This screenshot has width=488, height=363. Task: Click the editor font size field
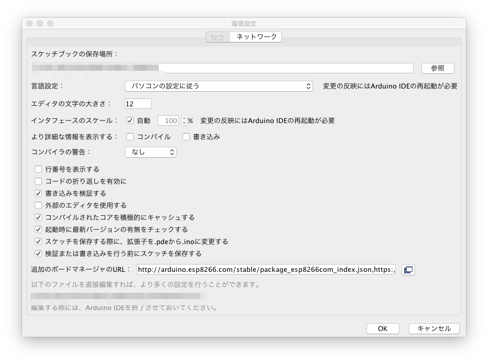tap(138, 104)
